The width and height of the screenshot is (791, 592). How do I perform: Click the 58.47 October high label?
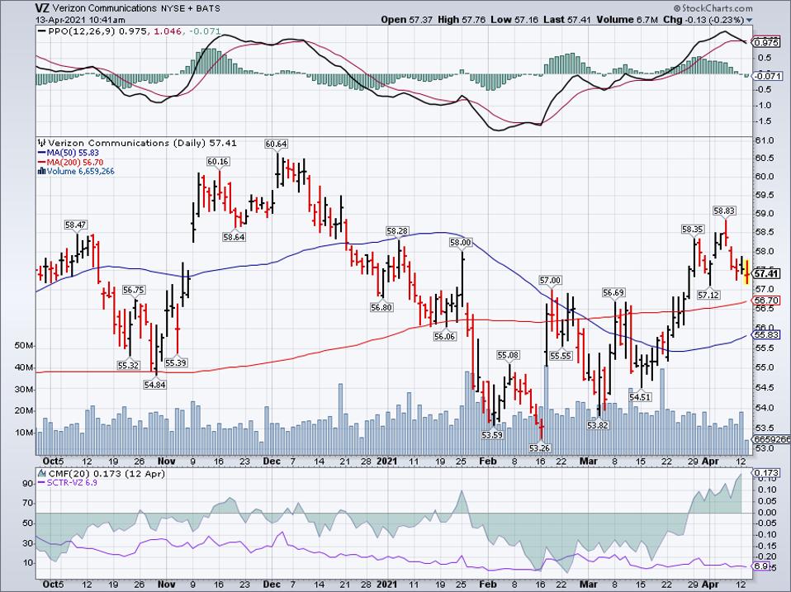[76, 225]
